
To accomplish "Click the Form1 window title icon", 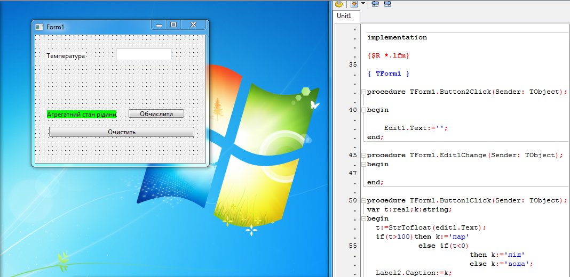I will (39, 27).
